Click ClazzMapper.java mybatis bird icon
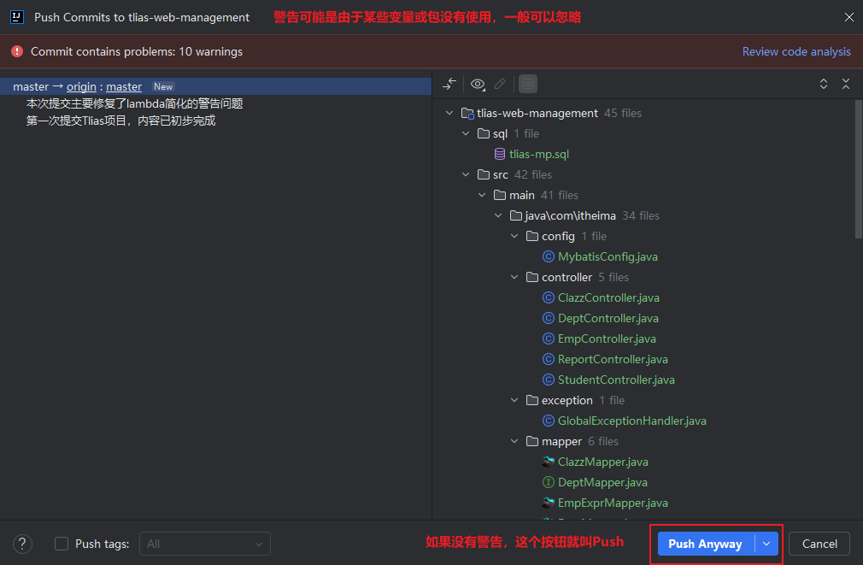 coord(549,462)
